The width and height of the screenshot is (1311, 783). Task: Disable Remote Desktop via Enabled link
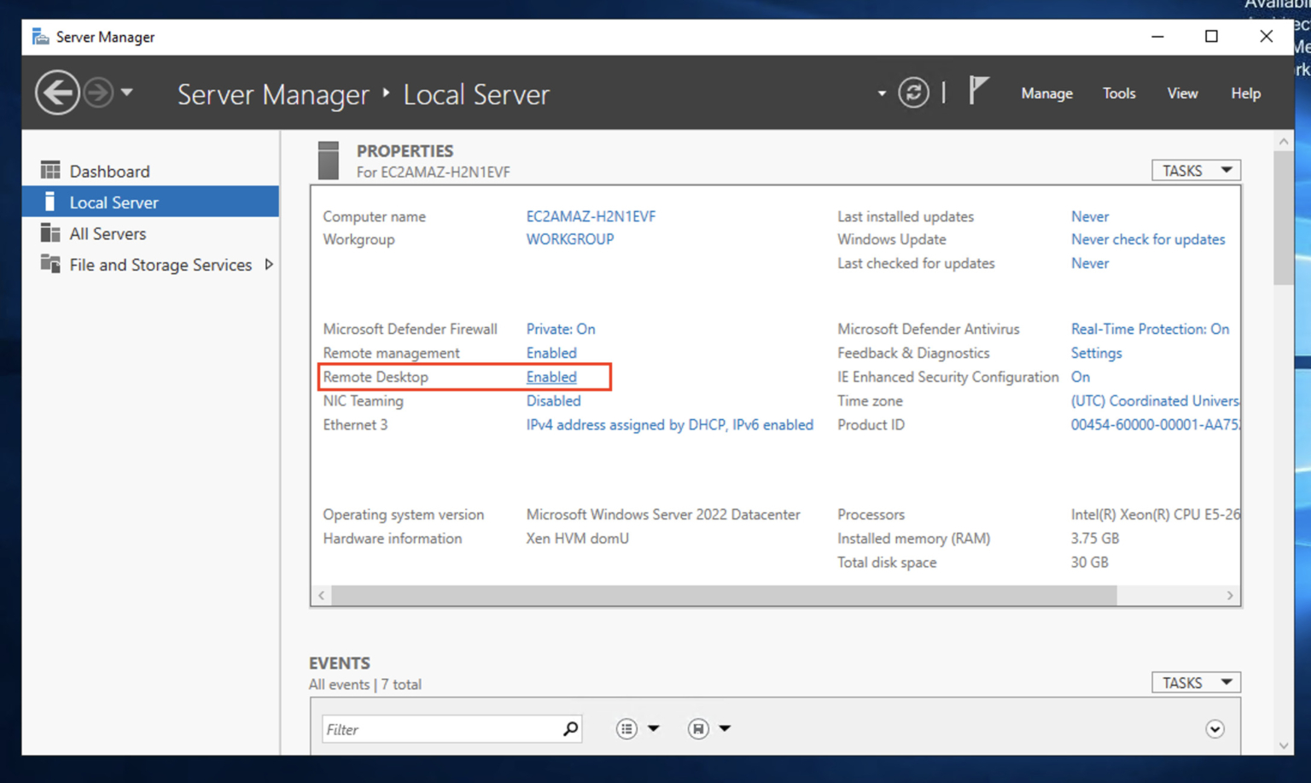(x=551, y=377)
